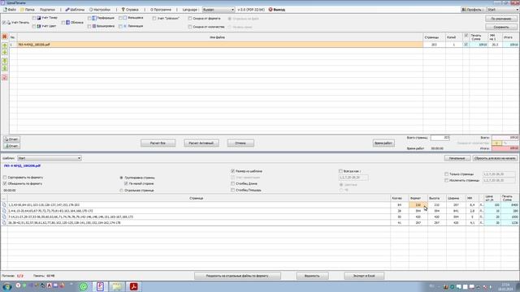Click the page icon of the fourth page-group row
The height and width of the screenshot is (292, 520).
[x=4, y=223]
